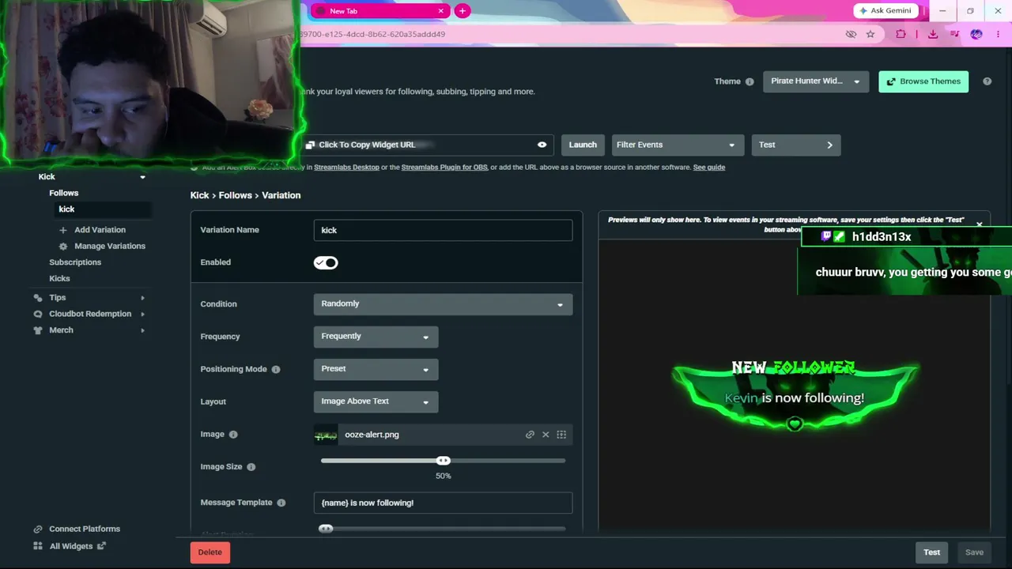Remove ooze-alert.png with the X icon
This screenshot has width=1012, height=569.
click(x=546, y=435)
